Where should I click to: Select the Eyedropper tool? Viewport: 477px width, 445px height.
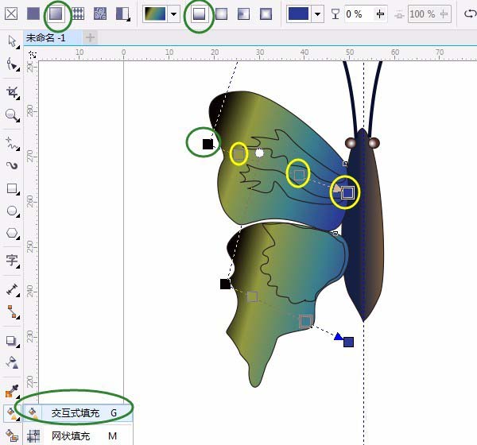click(x=12, y=391)
